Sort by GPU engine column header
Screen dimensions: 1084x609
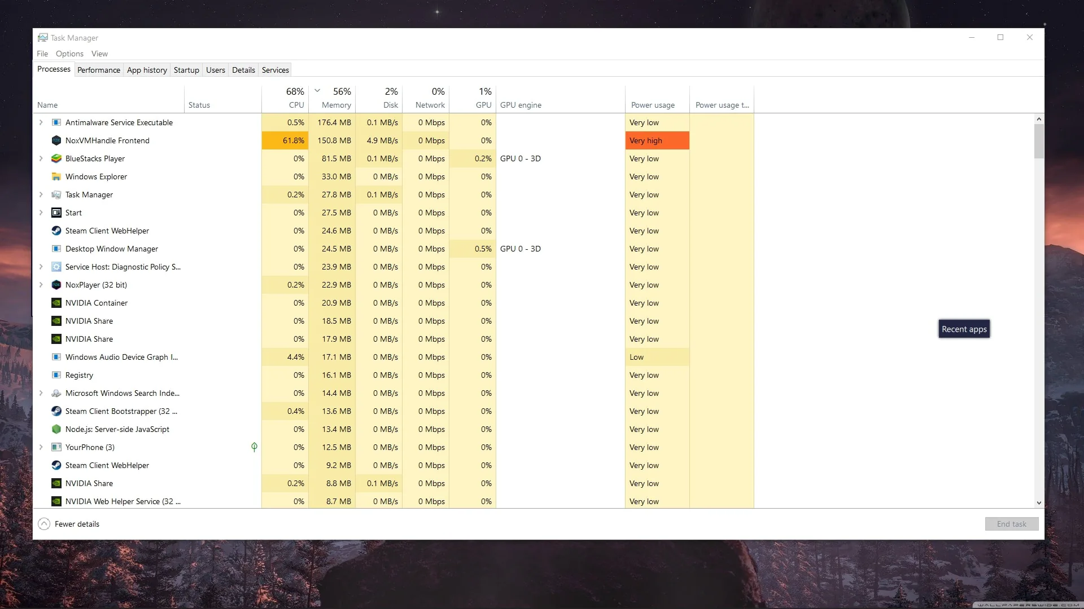561,98
